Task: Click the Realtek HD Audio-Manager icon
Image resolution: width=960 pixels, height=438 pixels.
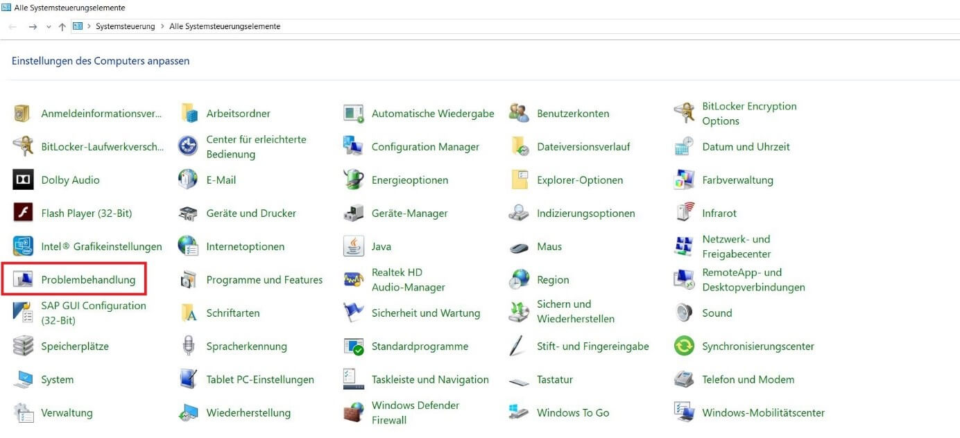Action: pyautogui.click(x=354, y=279)
